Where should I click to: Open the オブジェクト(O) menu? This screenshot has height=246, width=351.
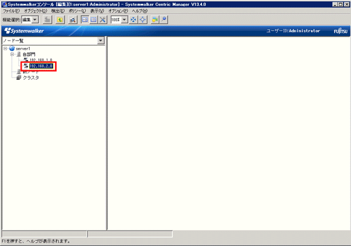(35, 11)
